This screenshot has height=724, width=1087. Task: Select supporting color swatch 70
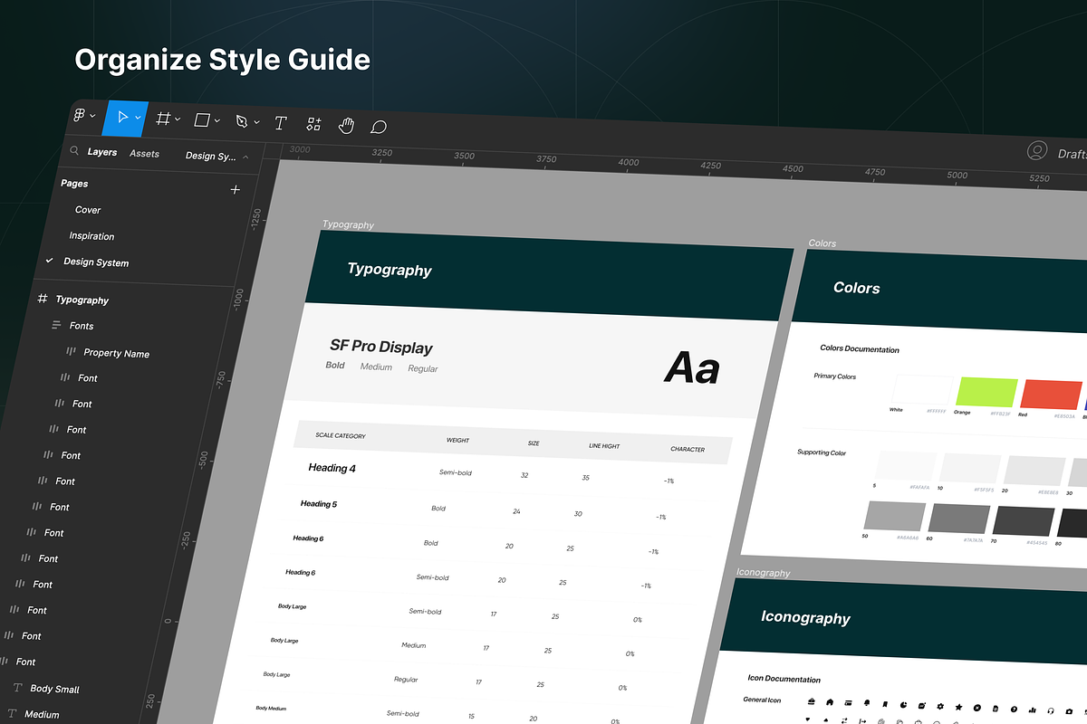[x=1024, y=521]
